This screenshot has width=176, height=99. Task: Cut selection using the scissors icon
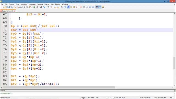point(24,7)
